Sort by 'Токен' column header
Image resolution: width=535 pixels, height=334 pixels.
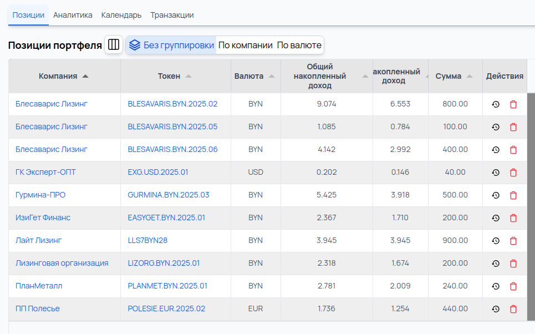[169, 76]
